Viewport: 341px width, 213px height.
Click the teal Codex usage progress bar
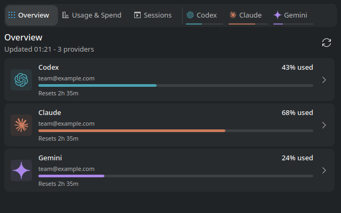coord(176,85)
